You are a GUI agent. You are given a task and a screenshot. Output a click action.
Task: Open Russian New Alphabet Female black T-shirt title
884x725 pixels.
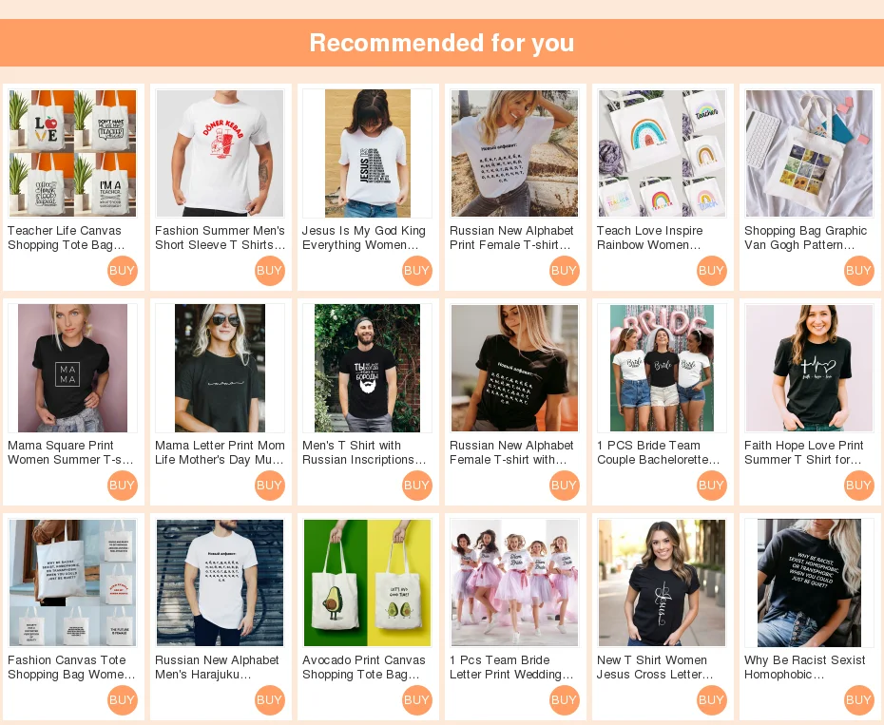511,452
